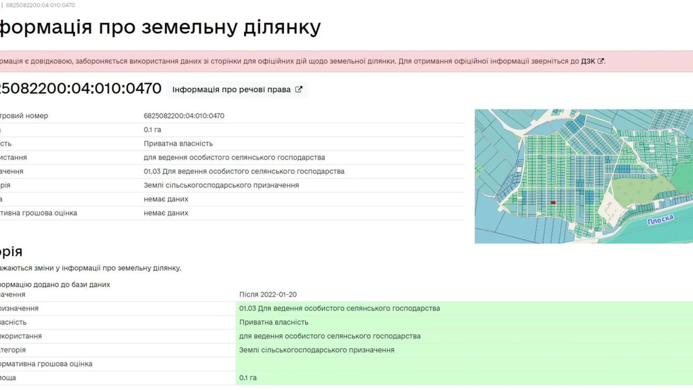Click the green 01.03 purpose cell in the history table
The image size is (693, 390).
click(339, 308)
